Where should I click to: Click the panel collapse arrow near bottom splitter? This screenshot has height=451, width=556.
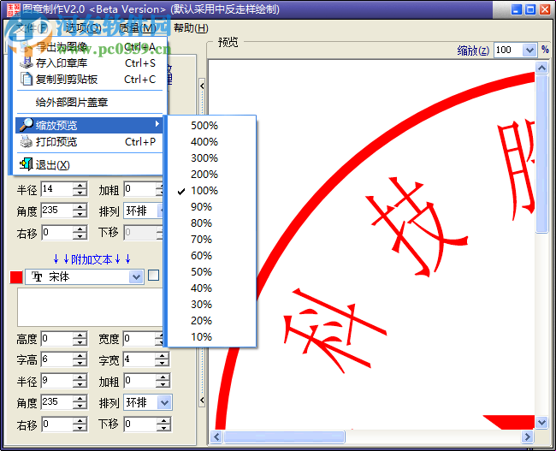pos(202,401)
